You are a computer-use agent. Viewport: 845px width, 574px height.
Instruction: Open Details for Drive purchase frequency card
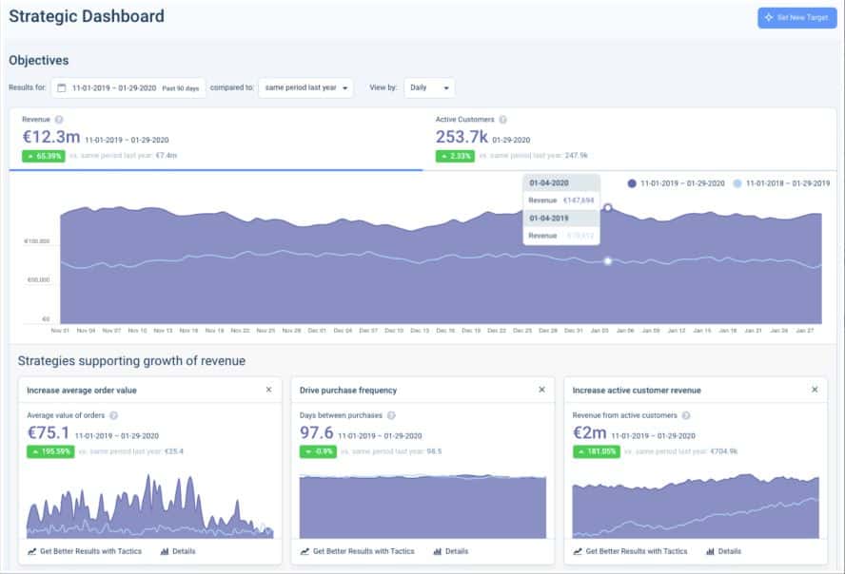pos(450,551)
